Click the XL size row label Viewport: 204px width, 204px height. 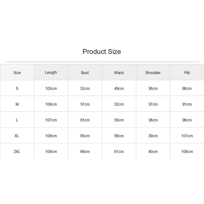click(x=17, y=136)
